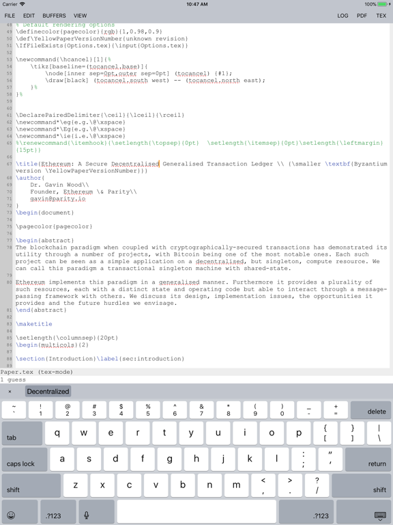Click the Paper.tex (tex-mode) status line
Image resolution: width=393 pixels, height=525 pixels.
(36, 372)
